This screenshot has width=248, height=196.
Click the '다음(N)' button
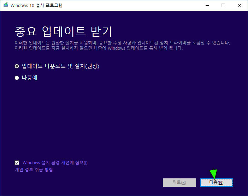click(x=216, y=183)
